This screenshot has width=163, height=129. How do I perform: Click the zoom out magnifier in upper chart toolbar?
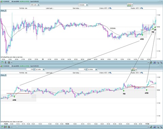[x=161, y=62]
